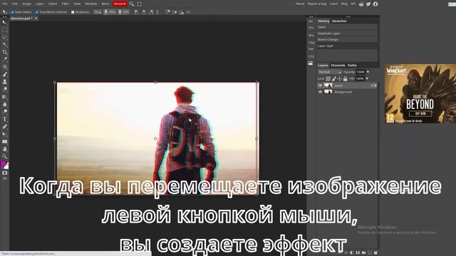456x256 pixels.
Task: Open the Window menu
Action: coord(90,4)
